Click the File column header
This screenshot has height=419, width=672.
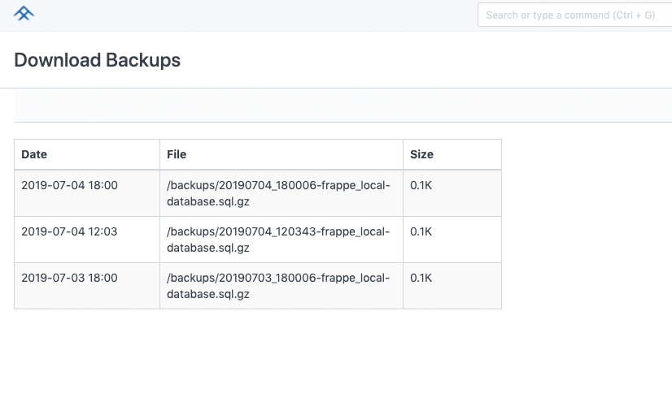177,154
